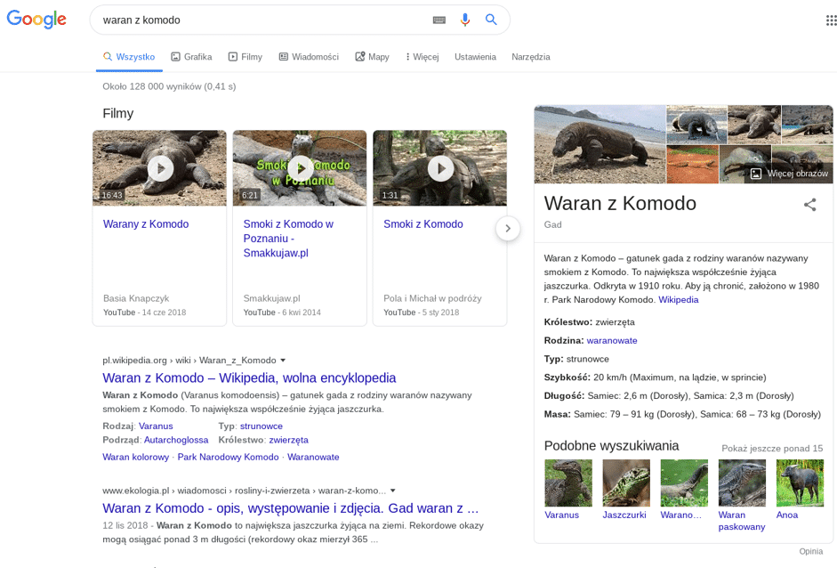Click Opinia feedback link

point(811,551)
